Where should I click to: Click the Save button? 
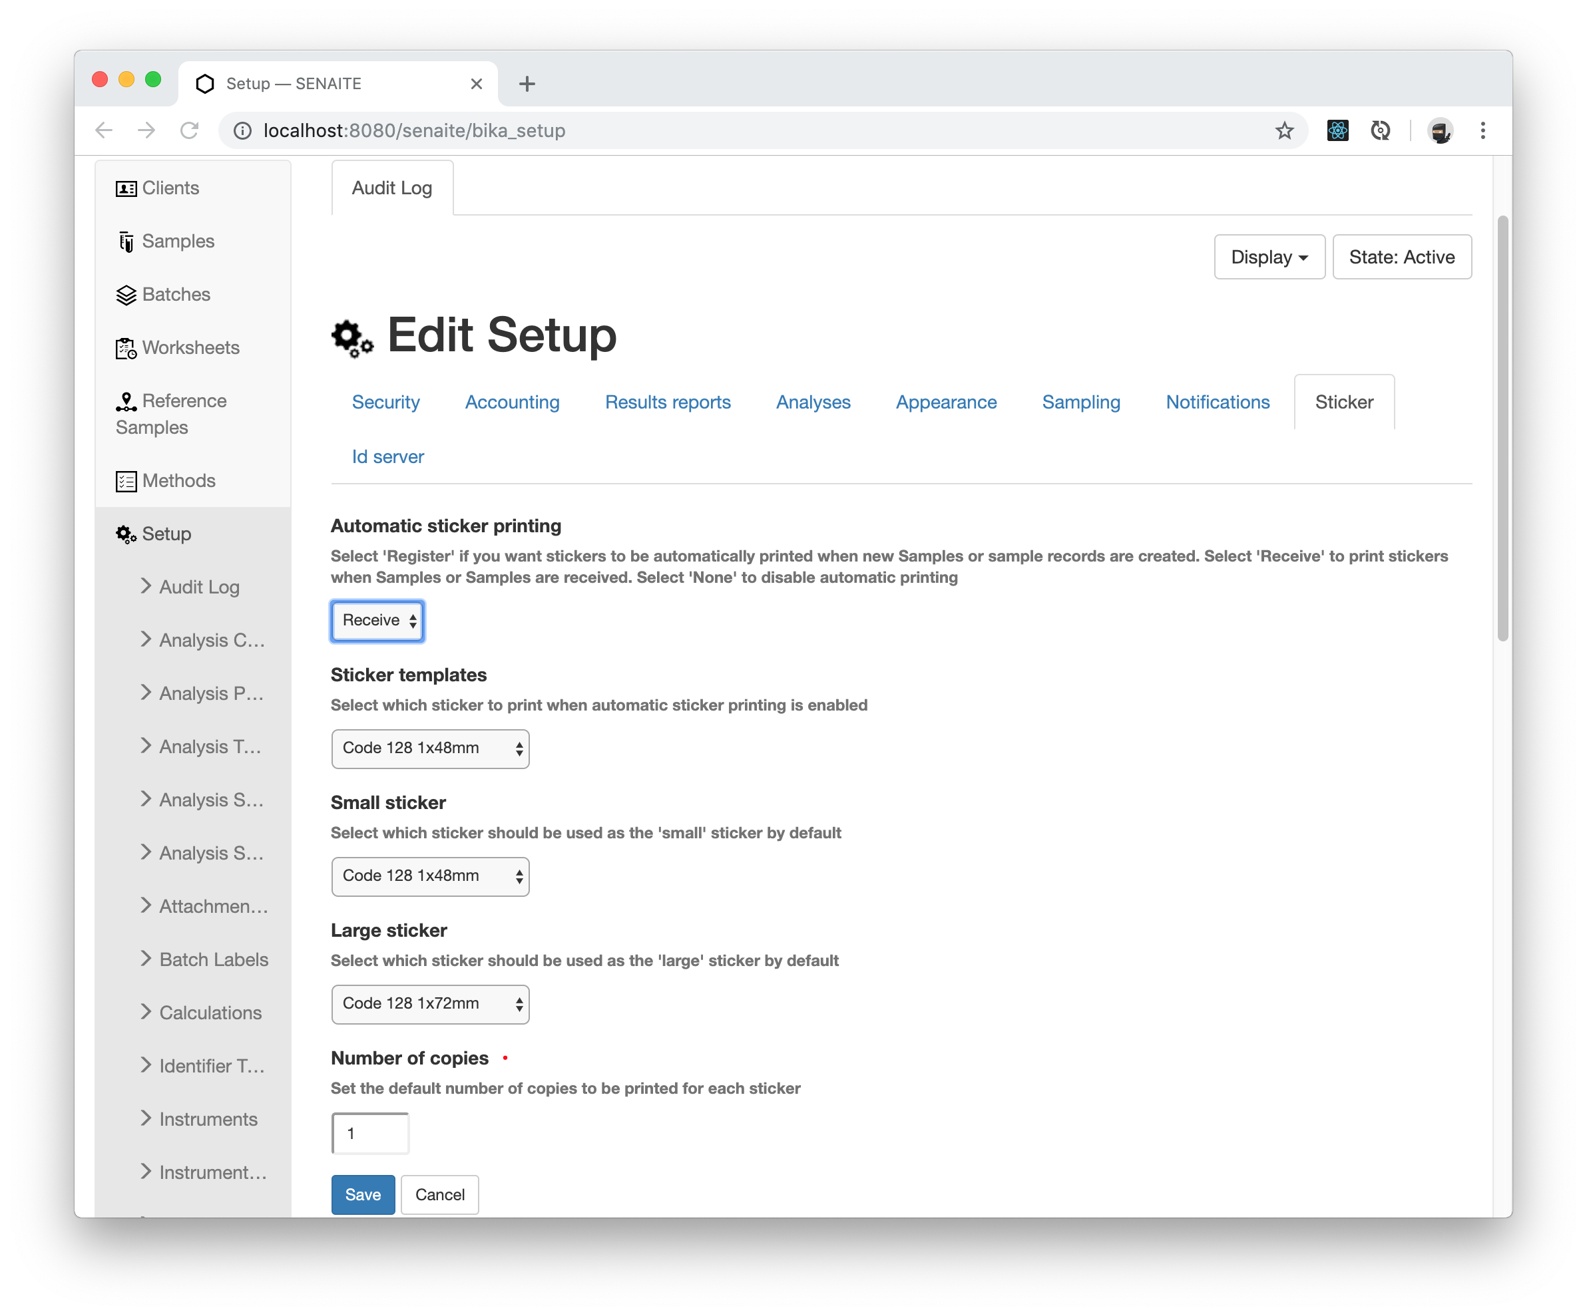[x=363, y=1194]
